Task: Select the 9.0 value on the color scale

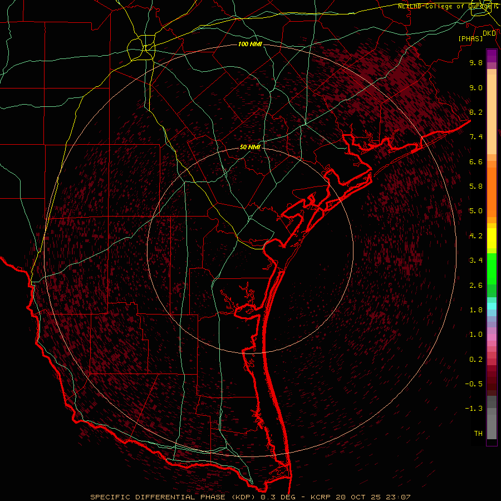Action: coord(476,87)
